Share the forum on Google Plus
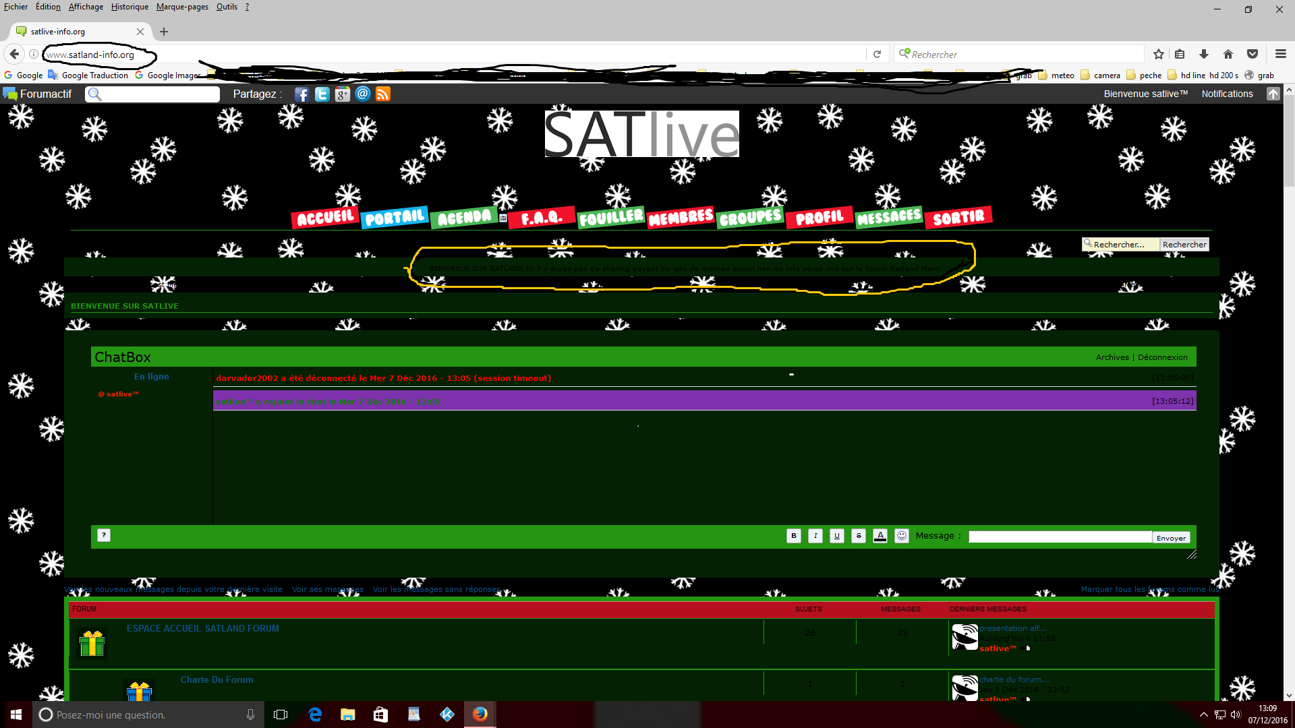This screenshot has height=728, width=1295. (343, 94)
